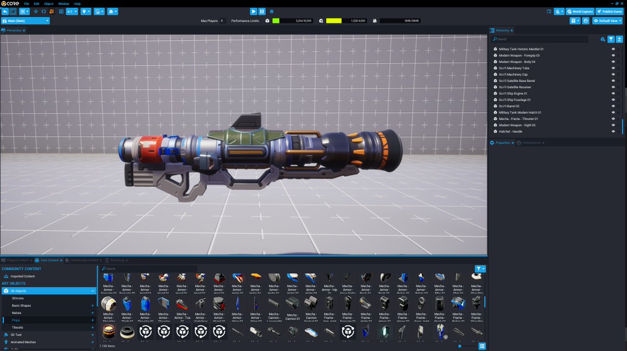Click the Max Players value field
The height and width of the screenshot is (351, 627).
tap(222, 21)
